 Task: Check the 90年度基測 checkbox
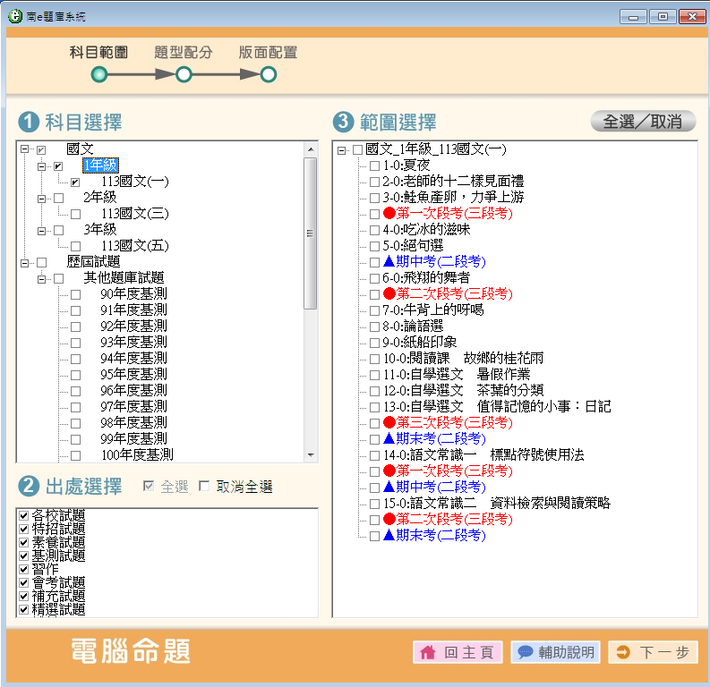tap(75, 295)
